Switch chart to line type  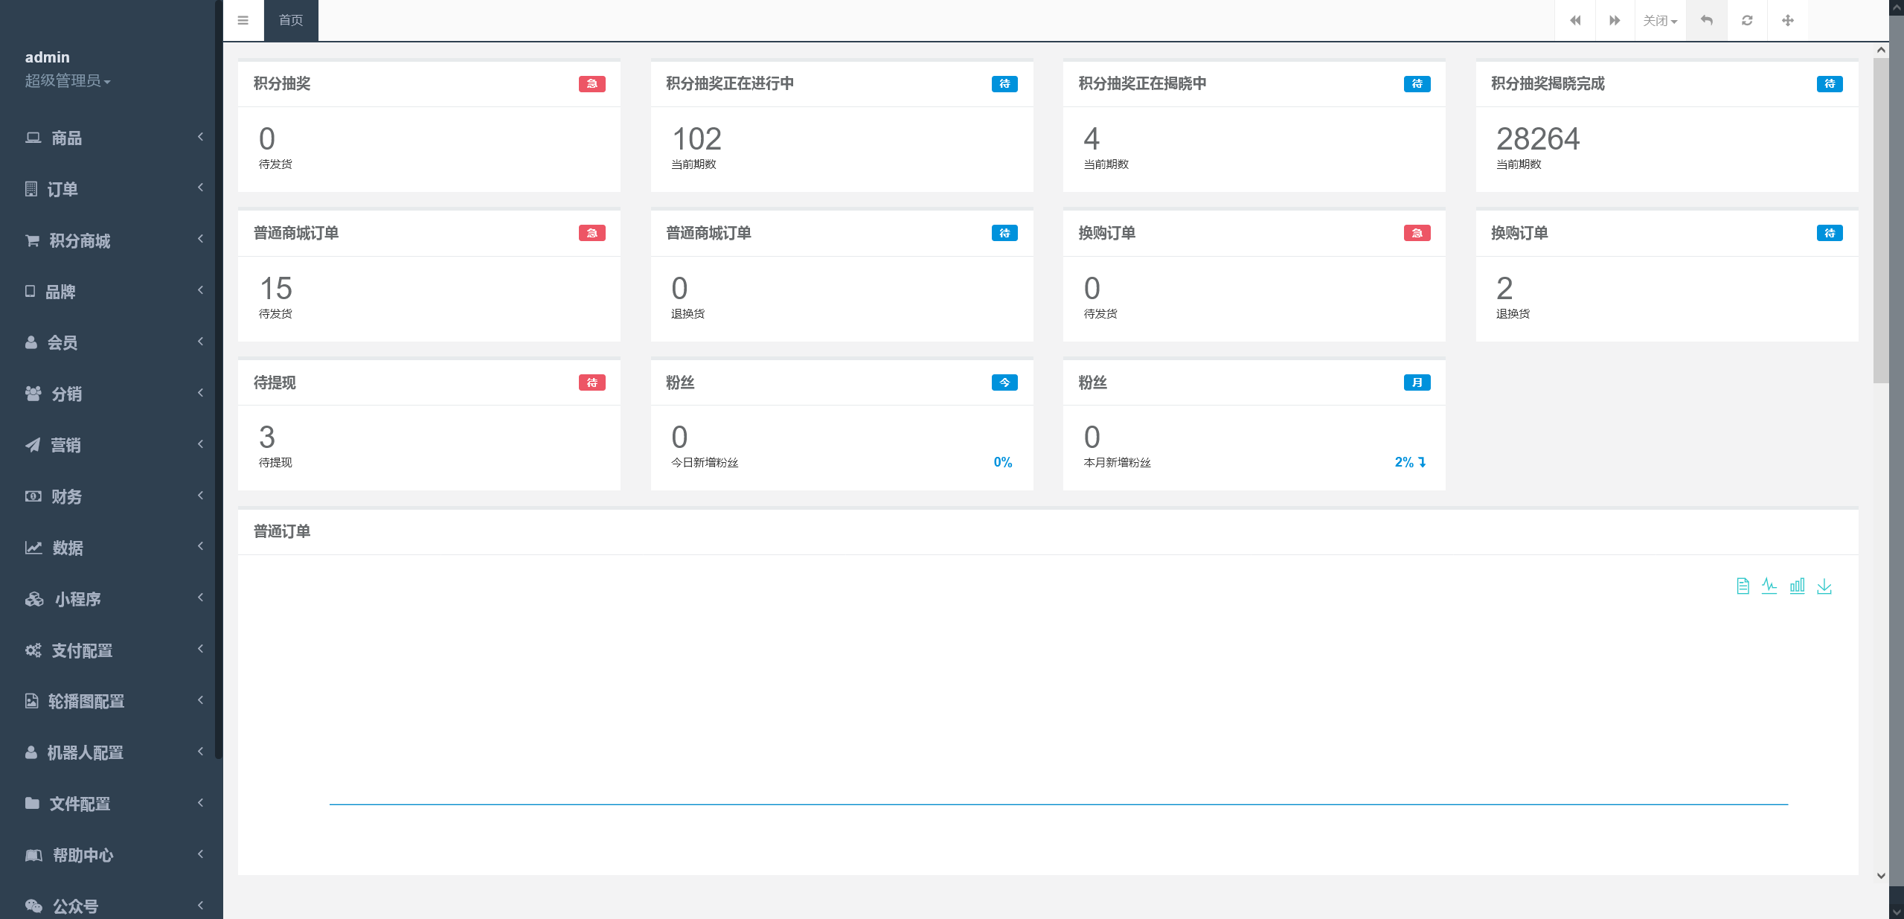[1769, 586]
